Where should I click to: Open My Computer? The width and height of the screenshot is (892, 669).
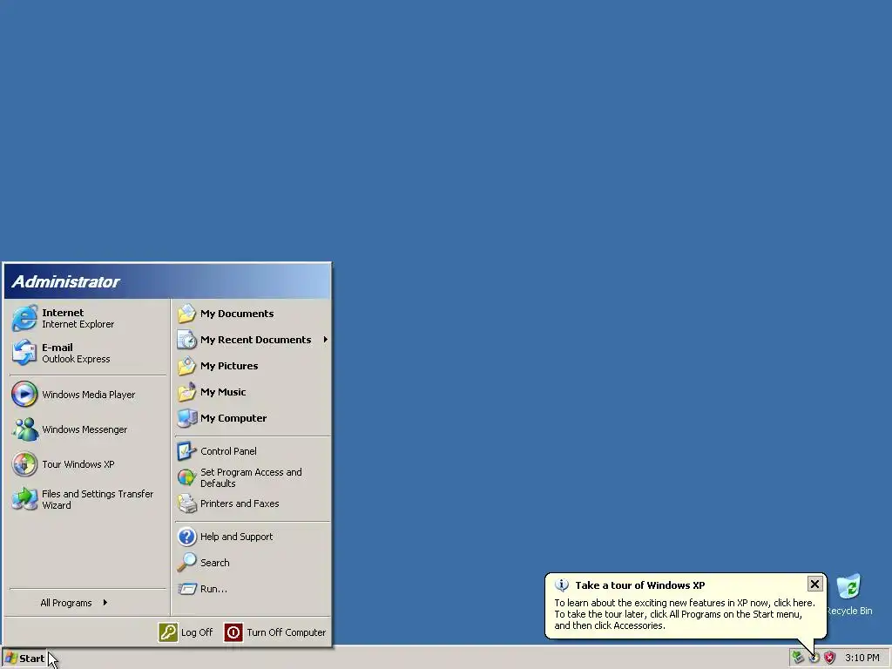[x=253, y=418]
